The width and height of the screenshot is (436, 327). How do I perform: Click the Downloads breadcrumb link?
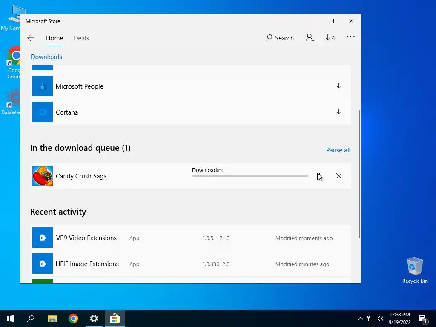pyautogui.click(x=46, y=57)
